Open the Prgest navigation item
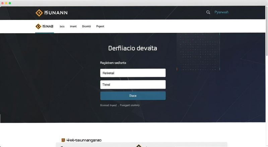 click(100, 26)
